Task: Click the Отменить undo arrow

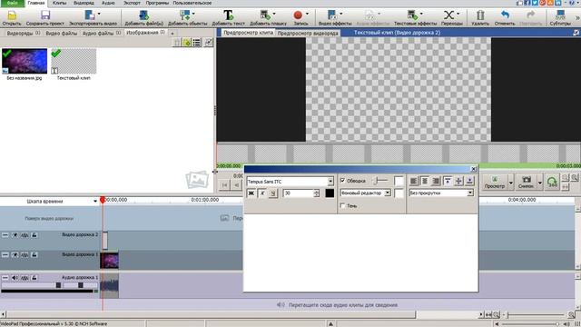Action: click(505, 15)
